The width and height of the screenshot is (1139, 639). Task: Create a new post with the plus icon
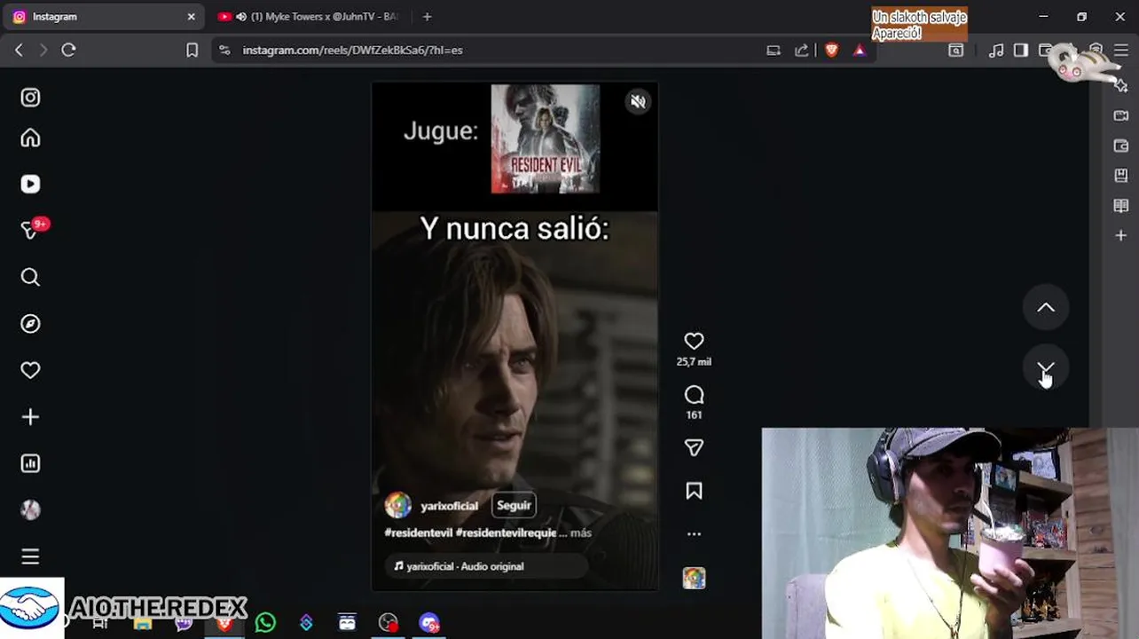click(30, 417)
